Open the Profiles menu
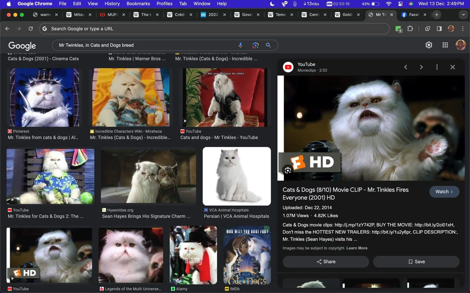 click(x=164, y=4)
